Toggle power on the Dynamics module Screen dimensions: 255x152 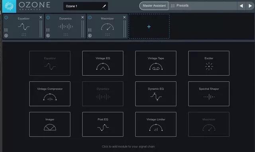[x=48, y=17]
